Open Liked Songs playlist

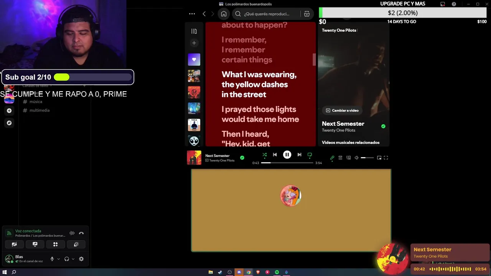pyautogui.click(x=194, y=59)
